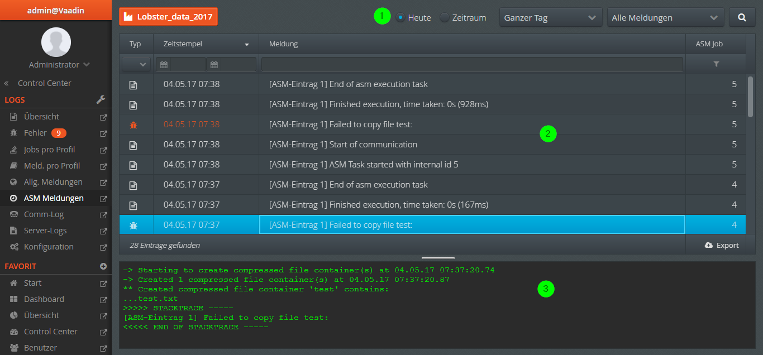Viewport: 763px width, 355px height.
Task: Click the administrator avatar picture
Action: [56, 42]
